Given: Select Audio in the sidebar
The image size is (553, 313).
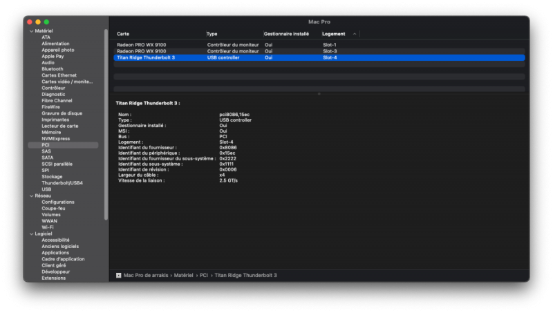Looking at the screenshot, I should [48, 63].
